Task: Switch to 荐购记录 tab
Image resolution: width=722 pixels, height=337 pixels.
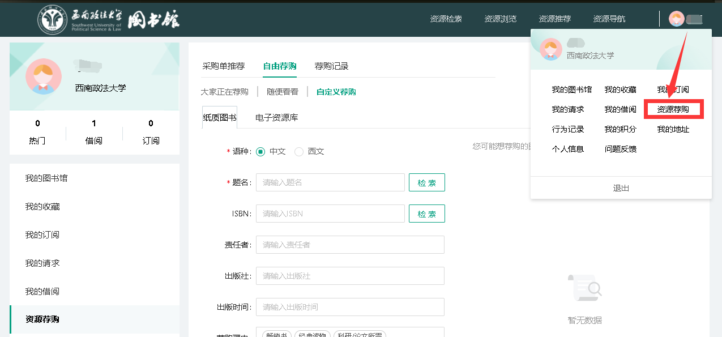Action: click(331, 66)
